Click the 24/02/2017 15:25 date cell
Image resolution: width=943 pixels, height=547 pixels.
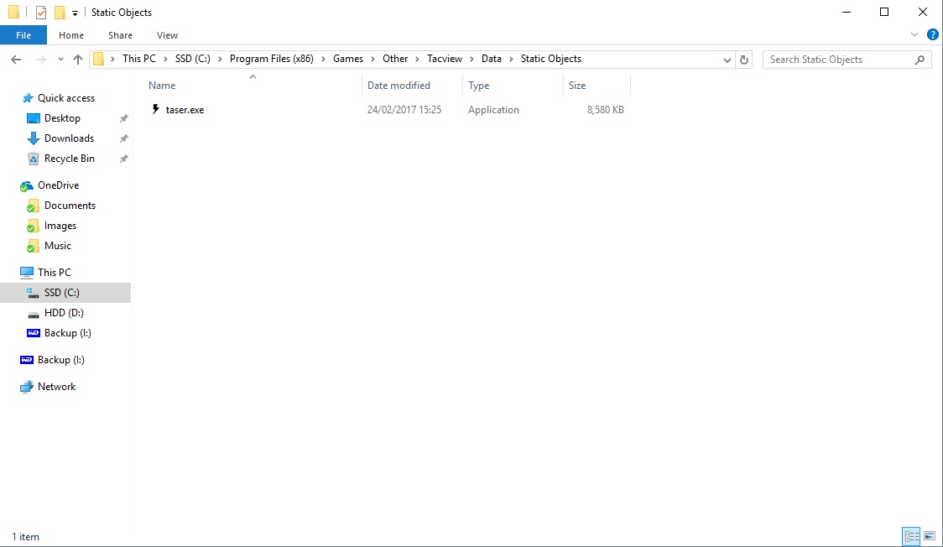coord(404,110)
